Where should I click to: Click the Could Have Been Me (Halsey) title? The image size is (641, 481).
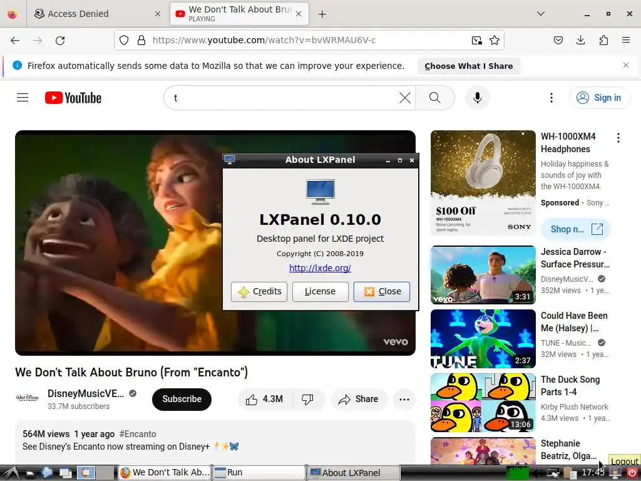[x=574, y=322]
